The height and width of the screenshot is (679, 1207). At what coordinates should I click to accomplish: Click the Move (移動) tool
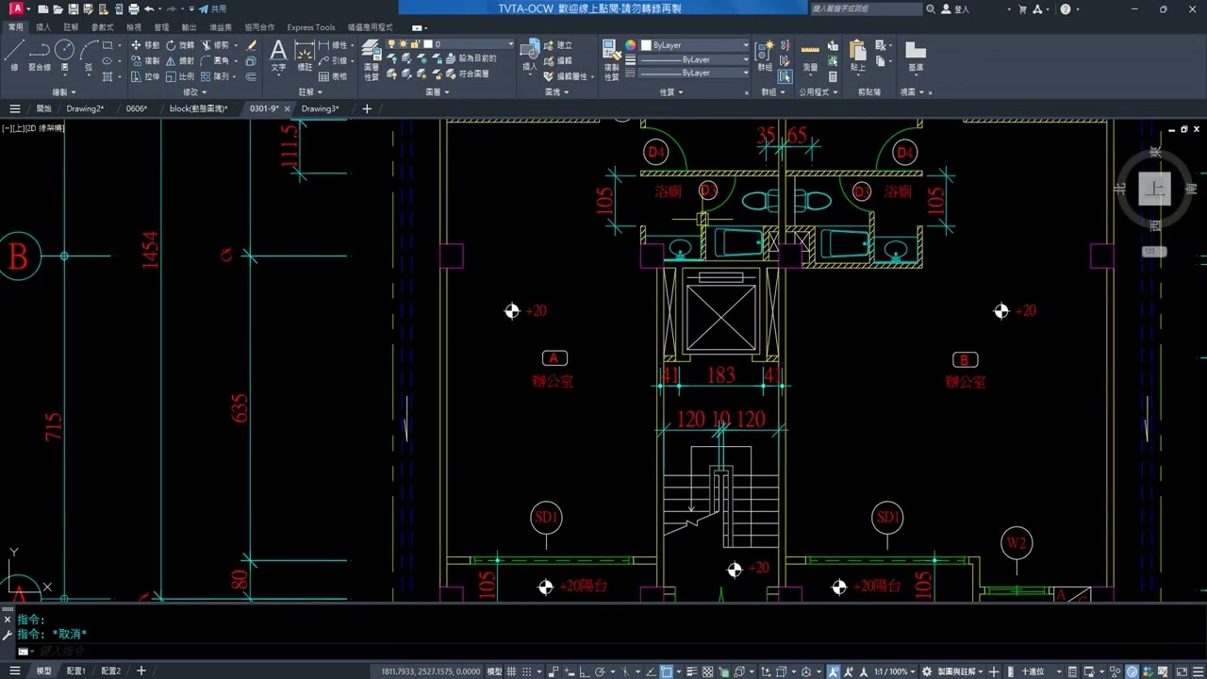(145, 45)
